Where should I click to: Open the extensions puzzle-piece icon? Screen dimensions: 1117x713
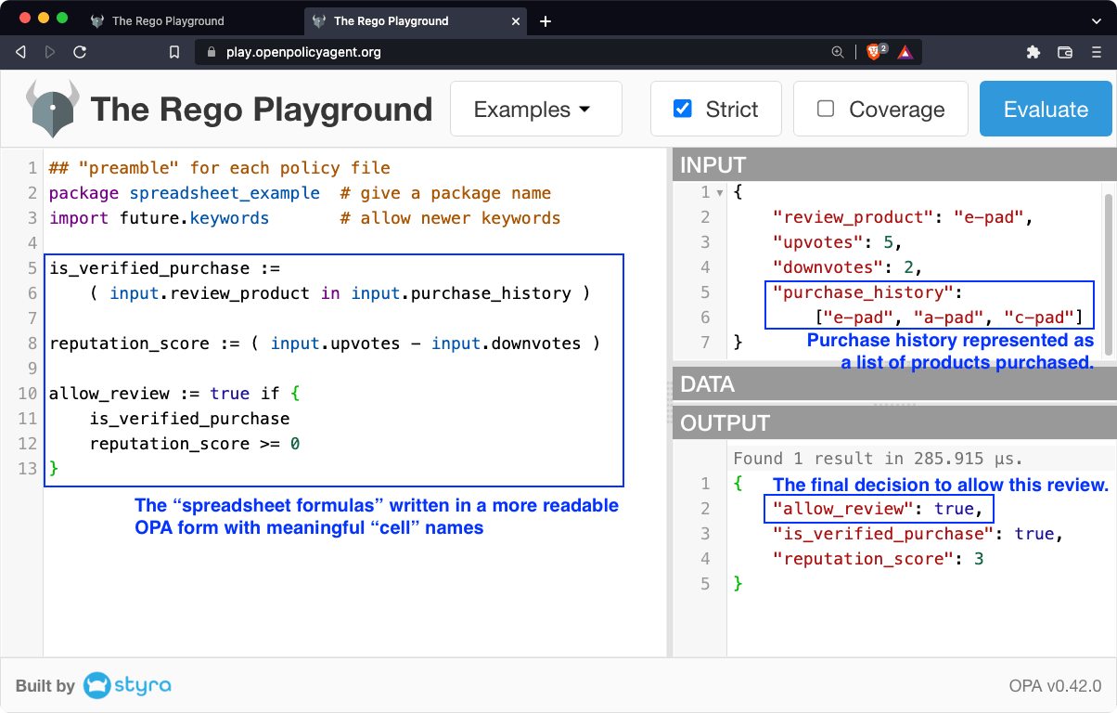coord(1034,53)
